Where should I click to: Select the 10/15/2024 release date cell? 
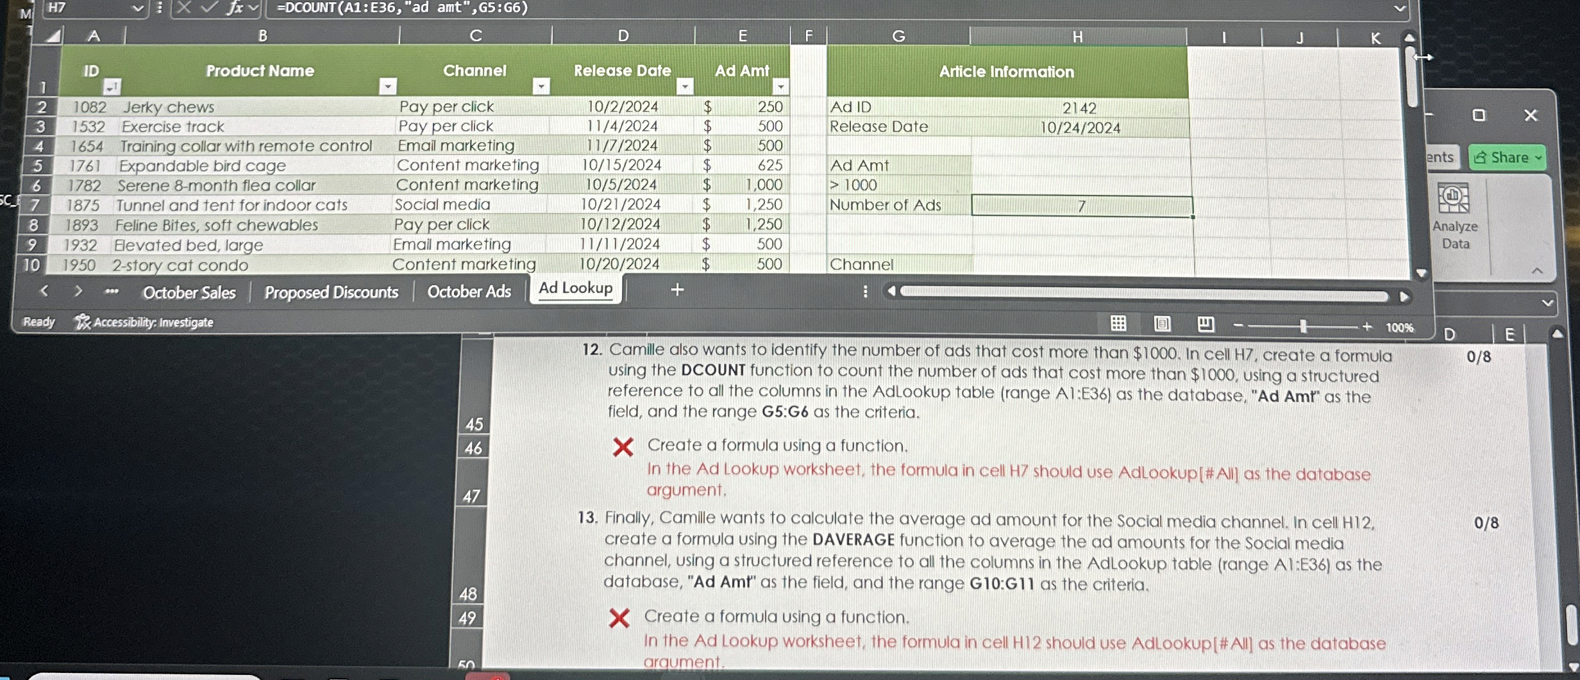click(621, 165)
